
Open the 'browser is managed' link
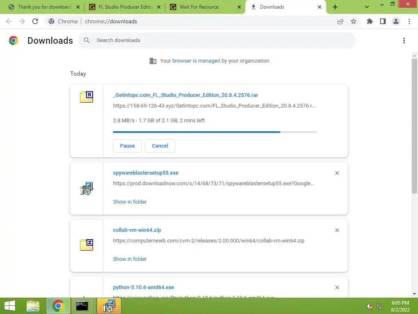(196, 61)
